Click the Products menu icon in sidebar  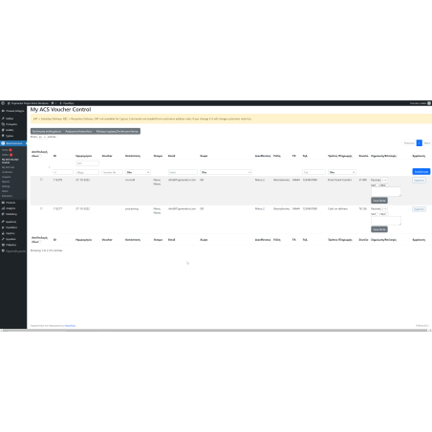tap(3, 203)
